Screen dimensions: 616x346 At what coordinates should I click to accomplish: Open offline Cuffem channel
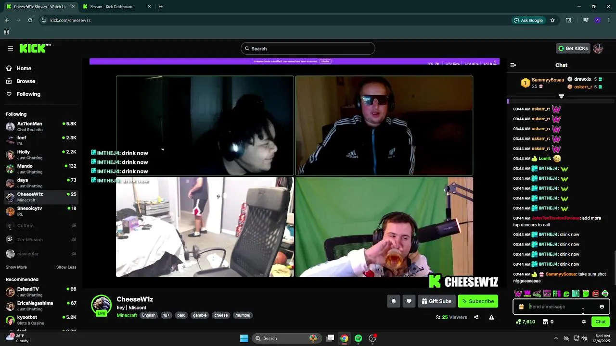click(x=41, y=225)
